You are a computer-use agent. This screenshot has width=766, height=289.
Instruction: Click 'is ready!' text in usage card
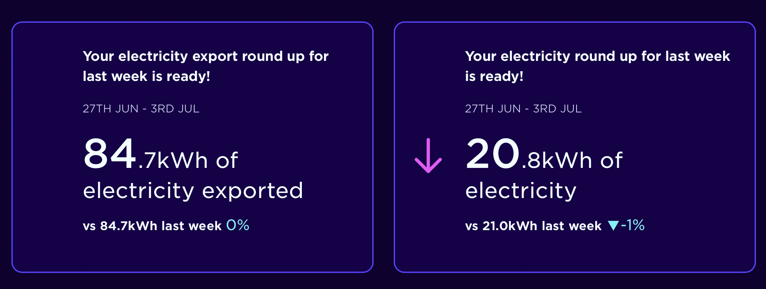tap(494, 76)
